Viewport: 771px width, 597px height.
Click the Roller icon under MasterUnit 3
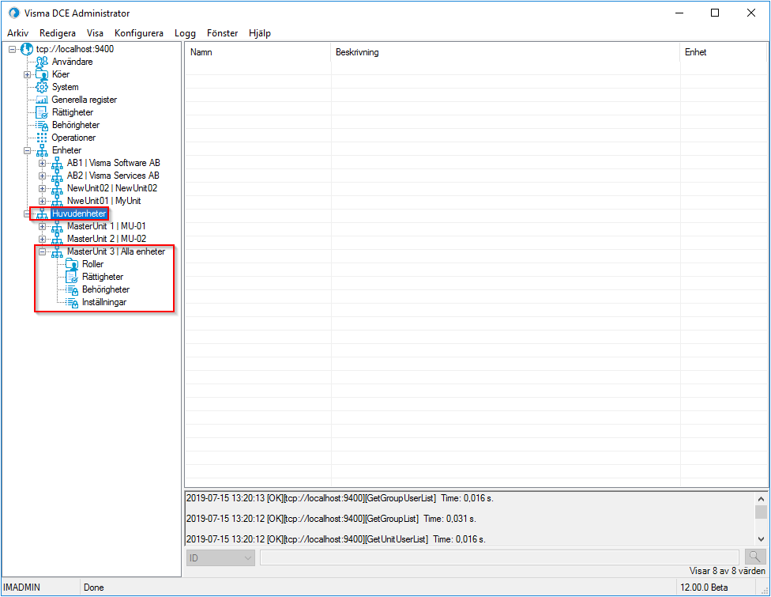(70, 263)
